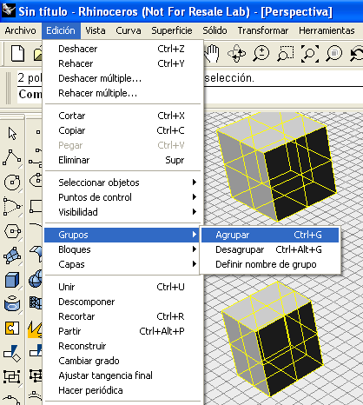The width and height of the screenshot is (363, 405).
Task: Select the Polygon tool
Action: (x=12, y=231)
